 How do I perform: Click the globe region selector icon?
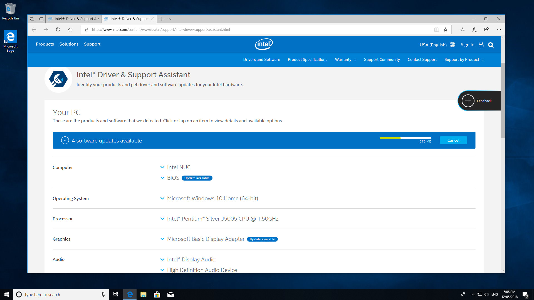453,44
